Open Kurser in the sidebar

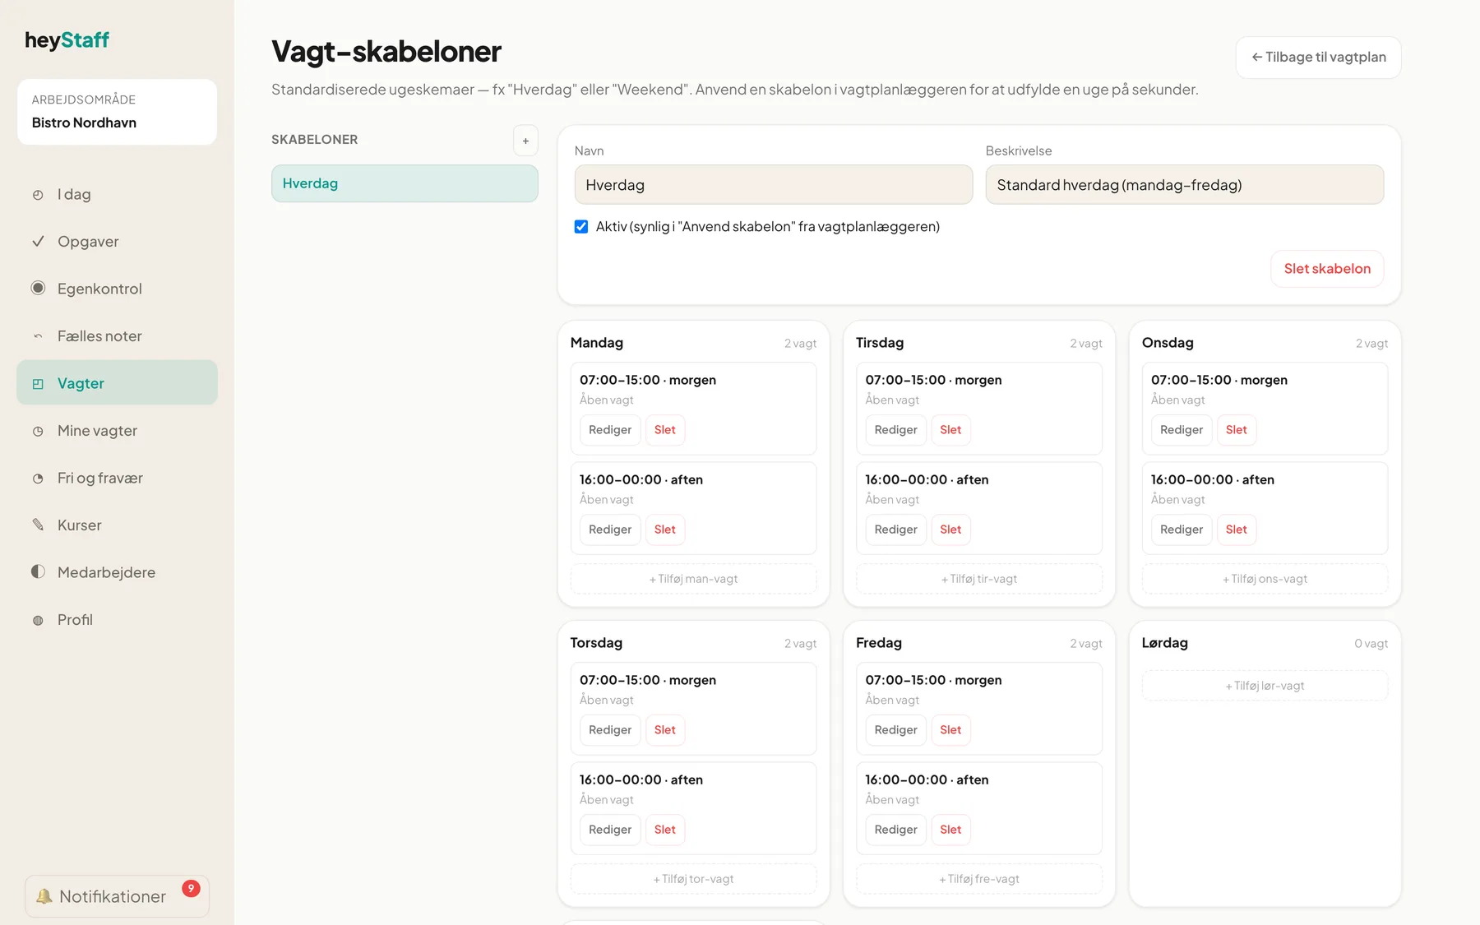[x=117, y=525]
